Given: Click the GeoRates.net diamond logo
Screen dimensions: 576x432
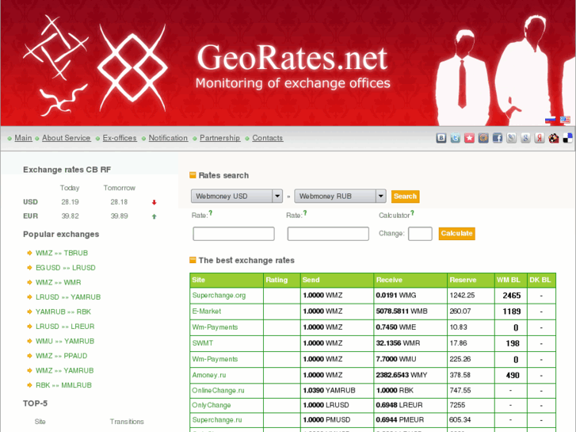Looking at the screenshot, I should 132,68.
